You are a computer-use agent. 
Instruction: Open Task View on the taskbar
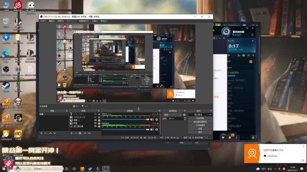74,169
